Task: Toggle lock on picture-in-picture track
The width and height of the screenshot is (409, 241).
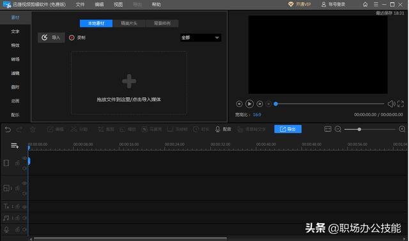Action: coord(17,188)
